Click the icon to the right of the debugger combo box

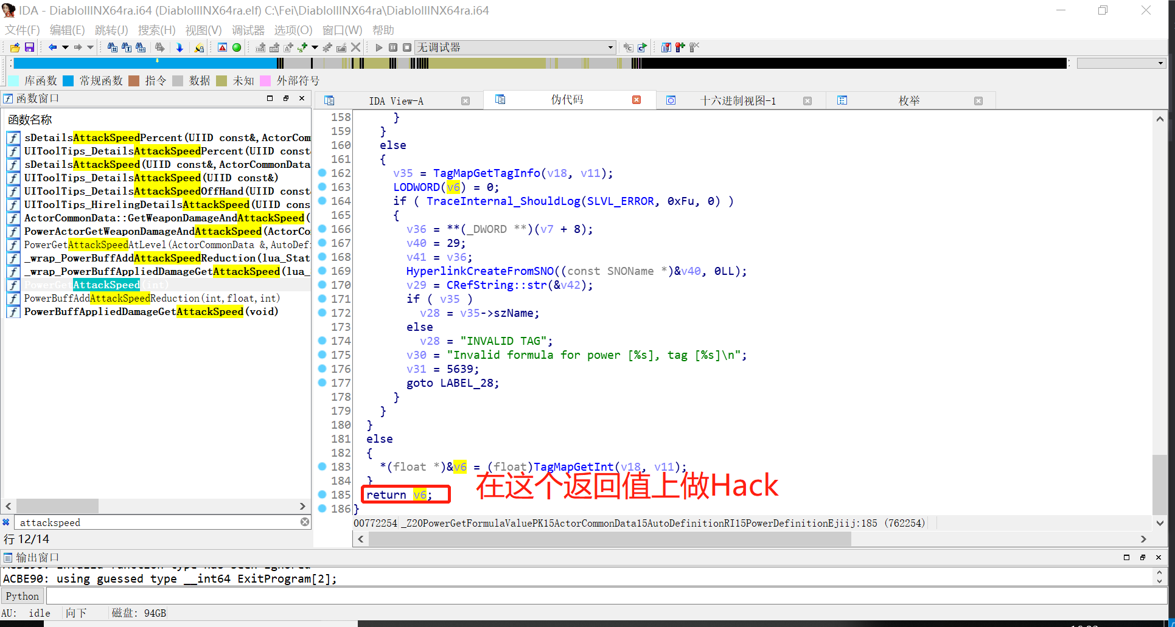(x=628, y=47)
